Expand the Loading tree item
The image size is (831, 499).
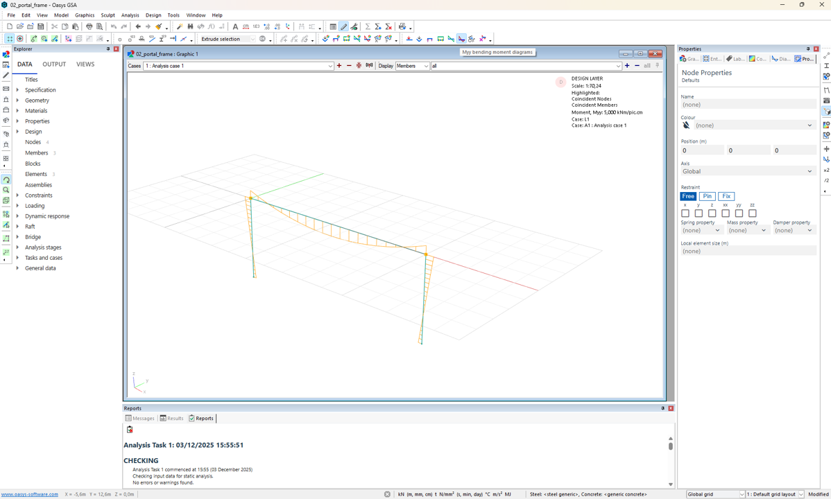pos(17,205)
